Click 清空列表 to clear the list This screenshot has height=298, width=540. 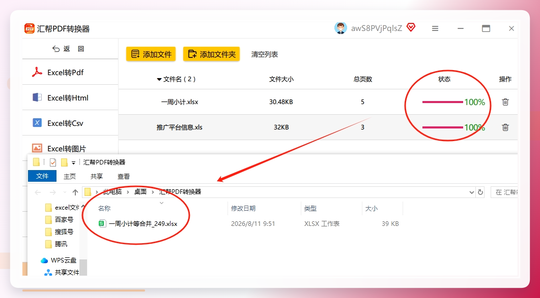coord(265,54)
